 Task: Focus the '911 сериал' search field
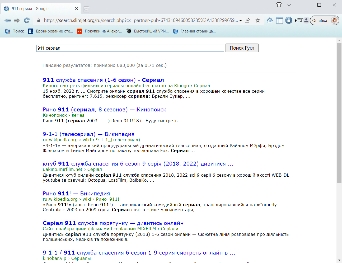coord(130,48)
